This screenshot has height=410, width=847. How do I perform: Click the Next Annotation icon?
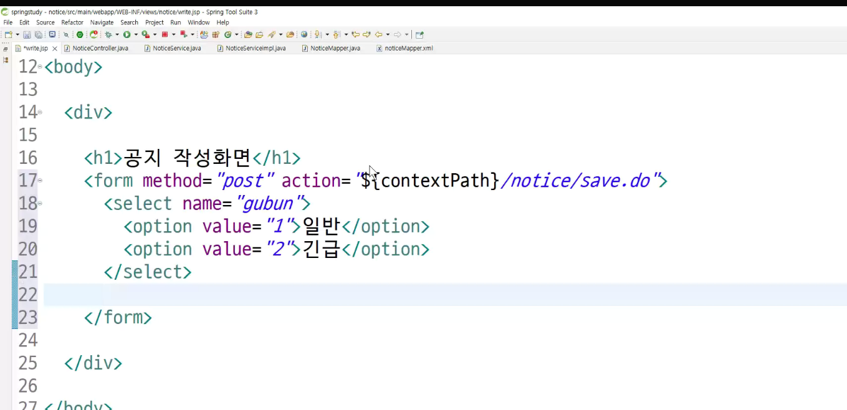[x=318, y=34]
